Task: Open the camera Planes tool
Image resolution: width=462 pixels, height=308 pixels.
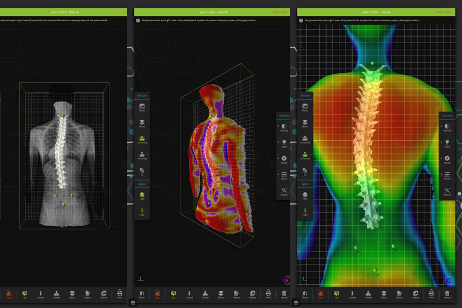Action: [284, 174]
